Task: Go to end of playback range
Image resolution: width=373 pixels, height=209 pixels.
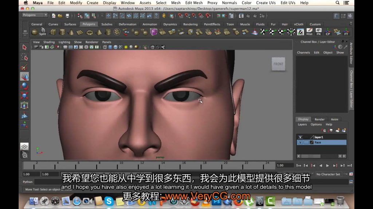Action: [349, 165]
